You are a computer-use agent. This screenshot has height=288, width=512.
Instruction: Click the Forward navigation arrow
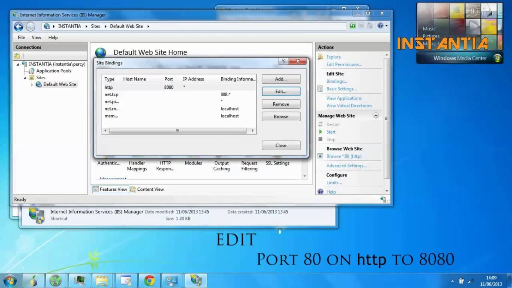[30, 26]
